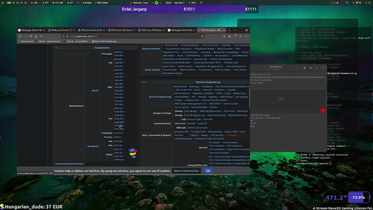
Task: Open the MTW-001 link
Action: 119,160
